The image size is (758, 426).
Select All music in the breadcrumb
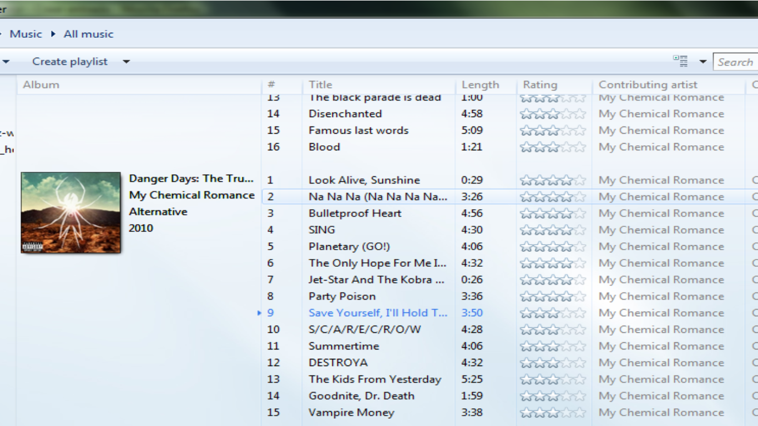pyautogui.click(x=88, y=34)
